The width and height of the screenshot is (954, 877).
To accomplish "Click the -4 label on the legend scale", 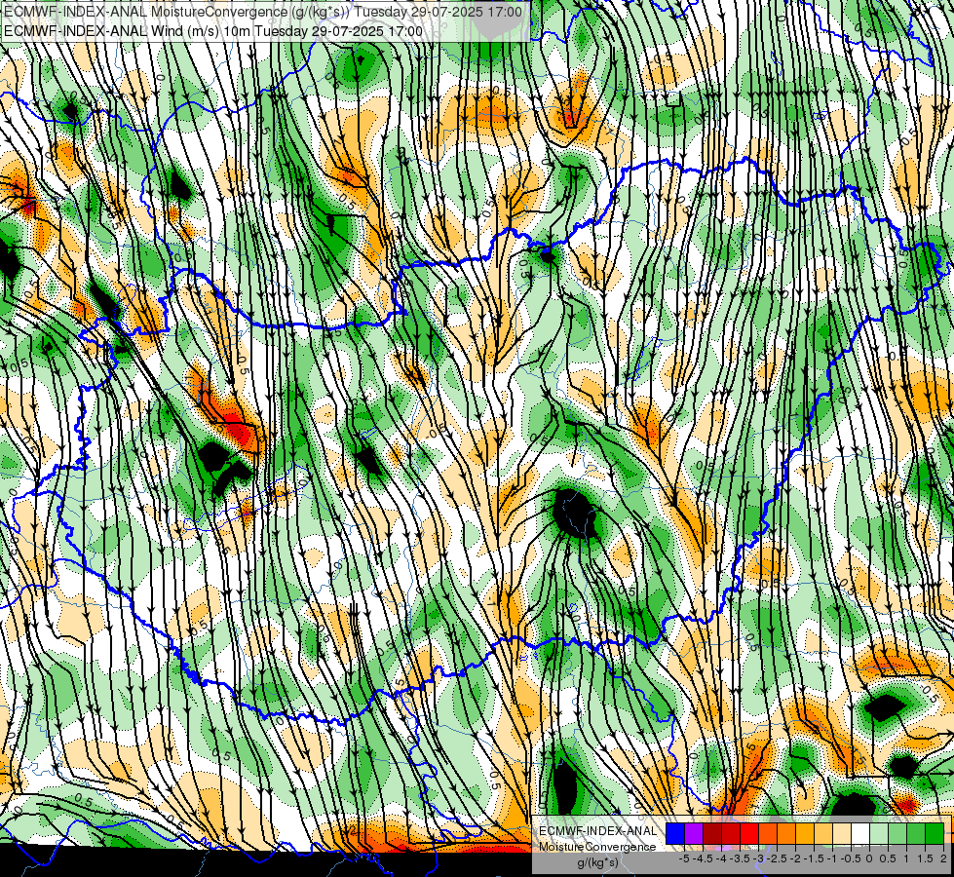I will tap(721, 858).
